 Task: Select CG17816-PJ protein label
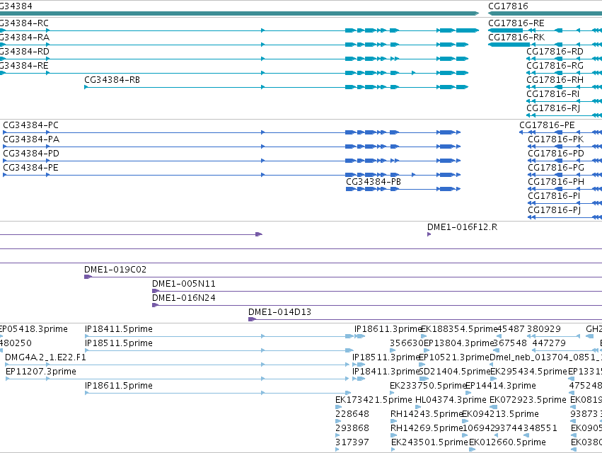(x=555, y=210)
